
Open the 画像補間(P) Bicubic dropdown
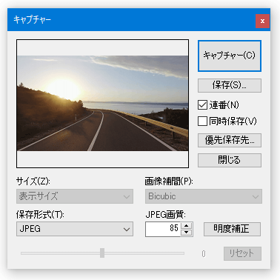point(204,196)
